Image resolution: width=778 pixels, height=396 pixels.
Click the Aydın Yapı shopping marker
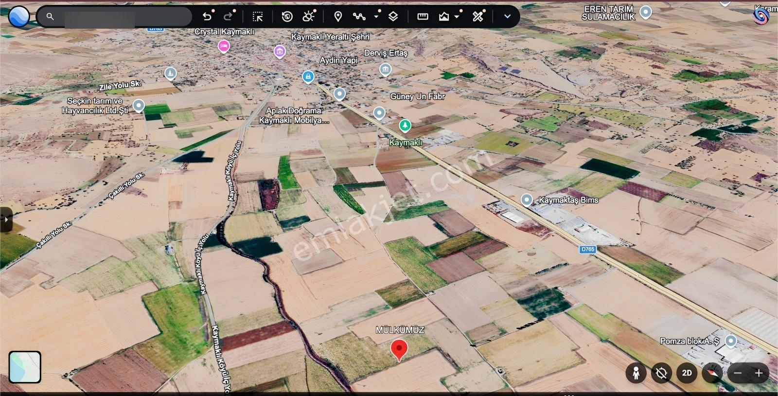click(308, 77)
